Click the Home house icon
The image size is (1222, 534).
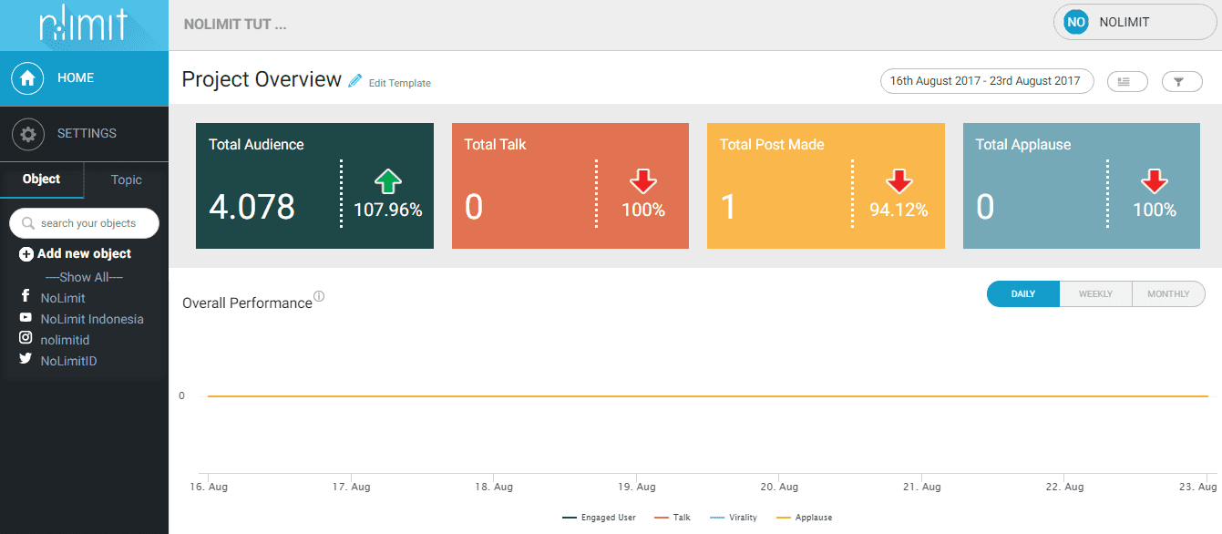pos(28,78)
